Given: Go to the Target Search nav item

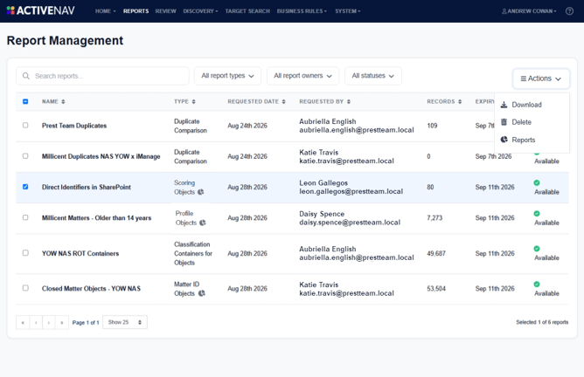Looking at the screenshot, I should 247,11.
